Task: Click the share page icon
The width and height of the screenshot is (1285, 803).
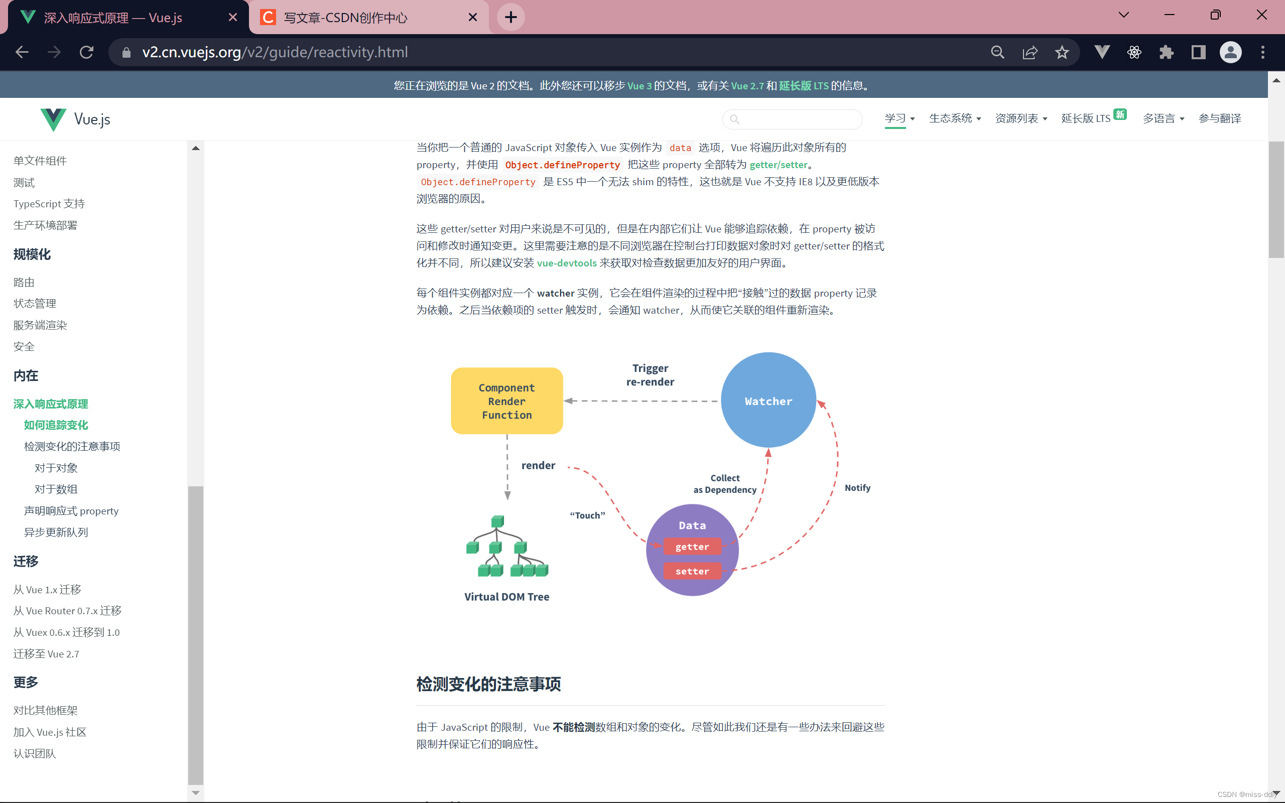Action: (1030, 52)
